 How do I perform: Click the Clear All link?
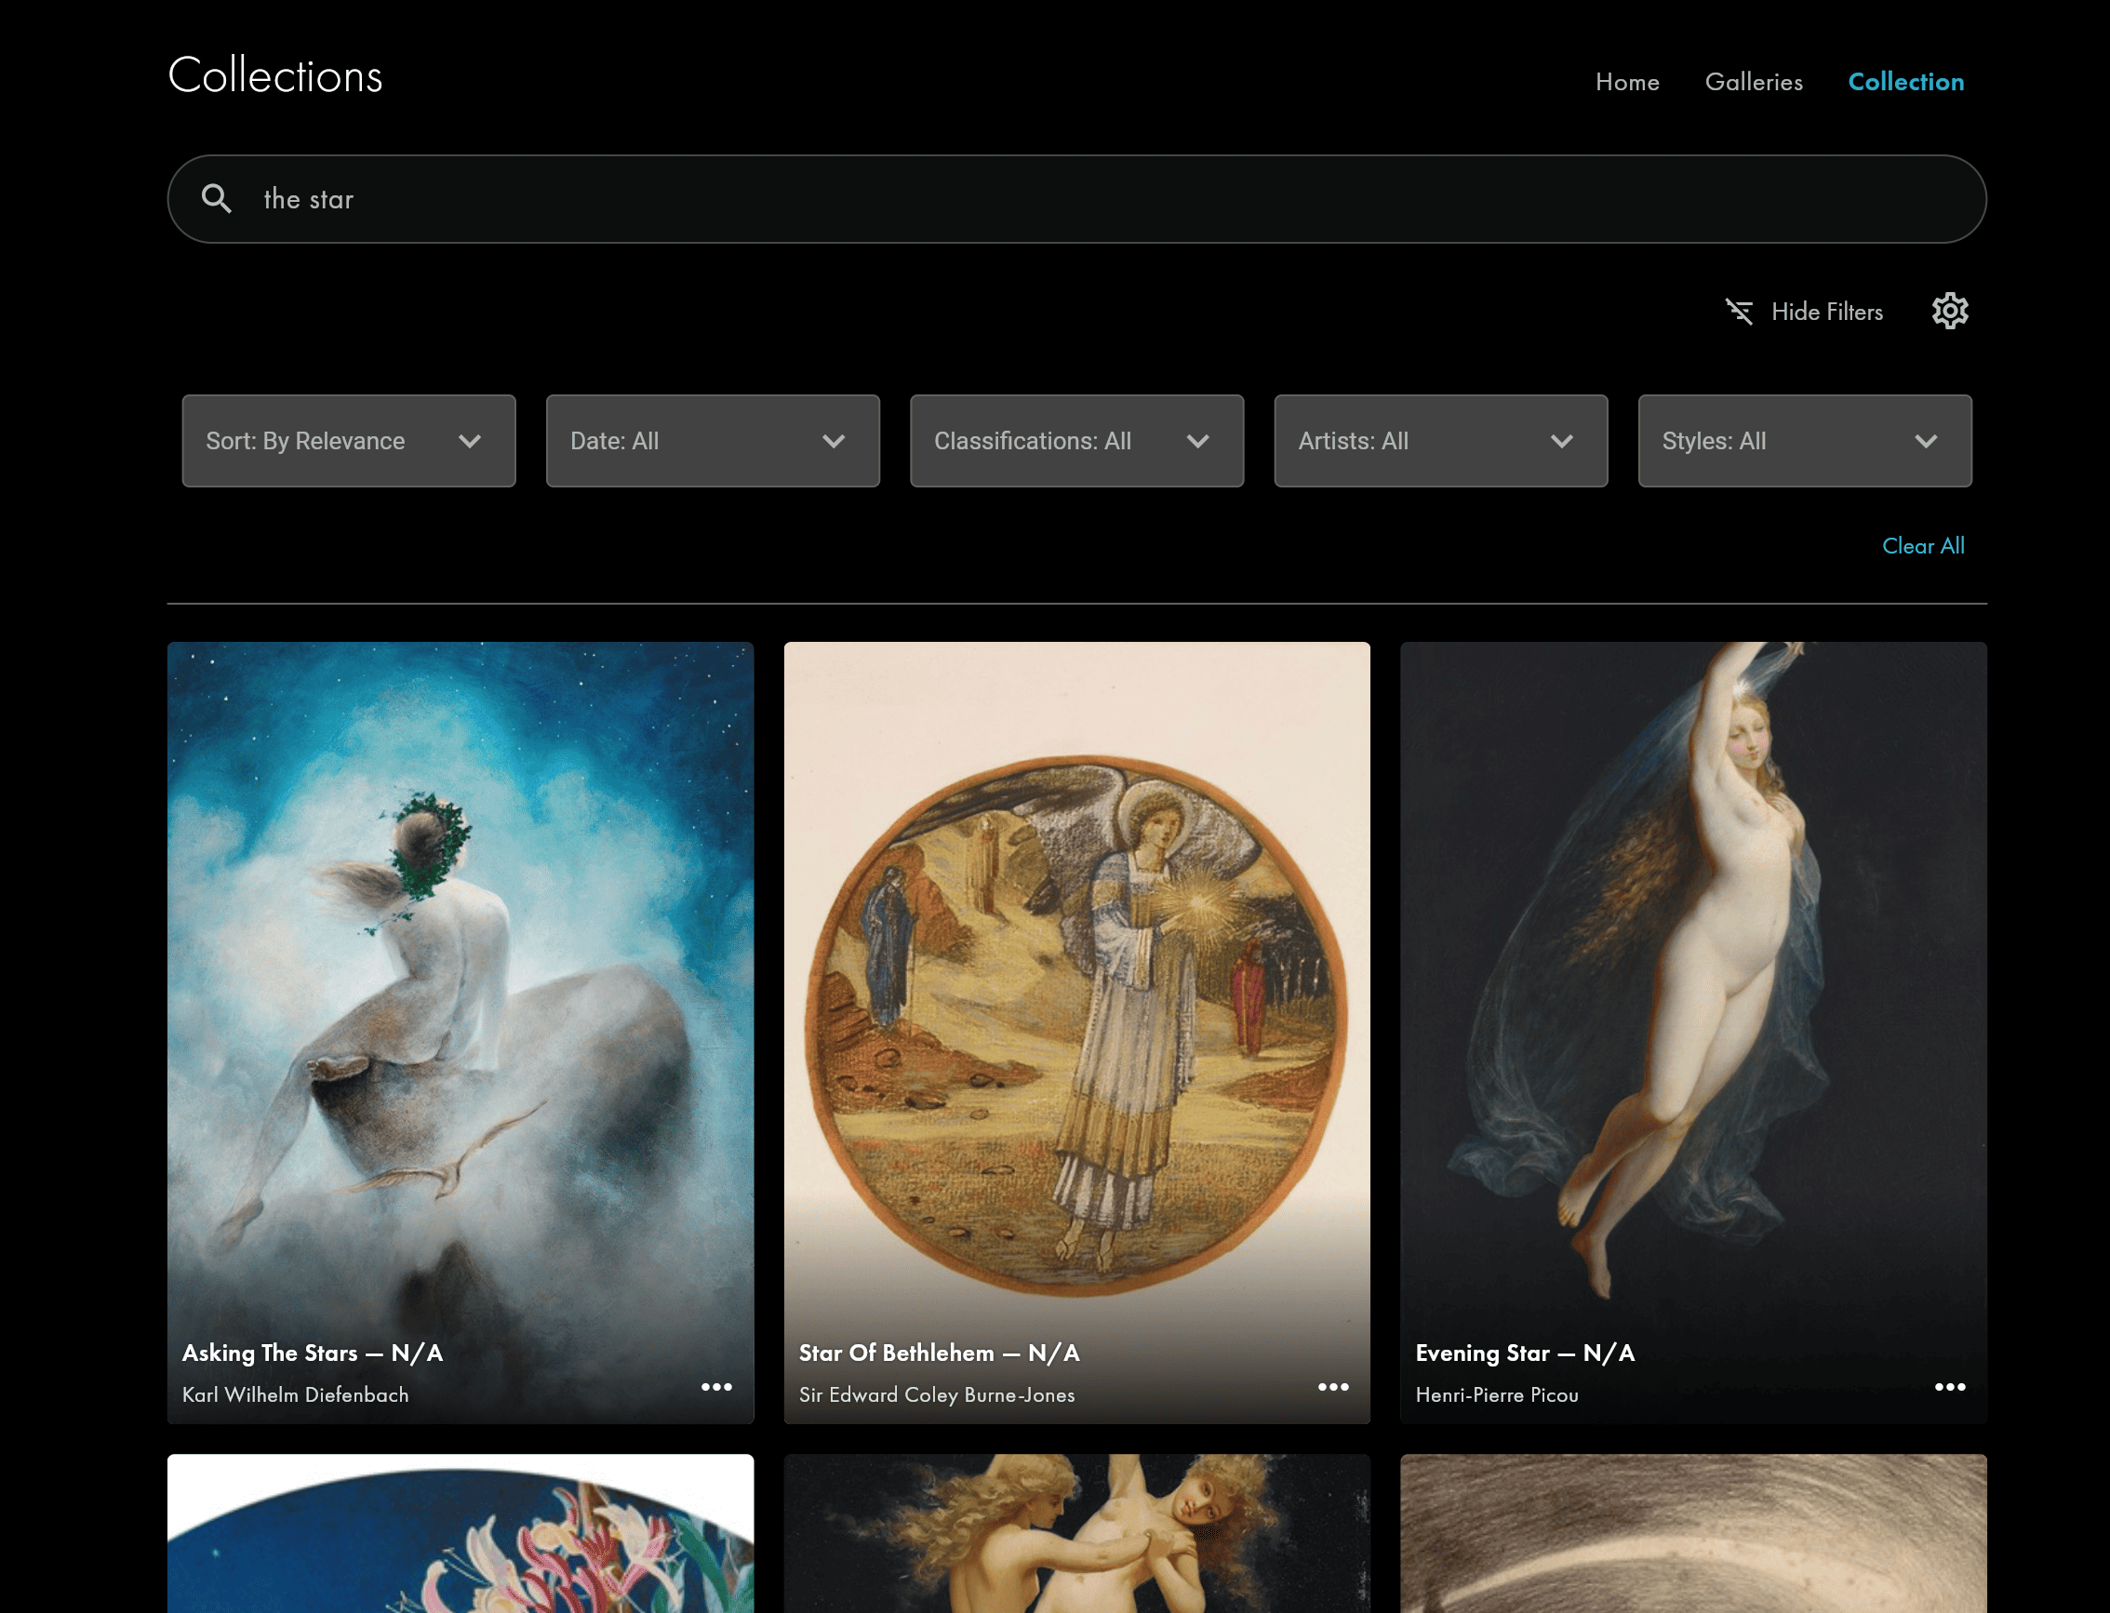(x=1923, y=545)
